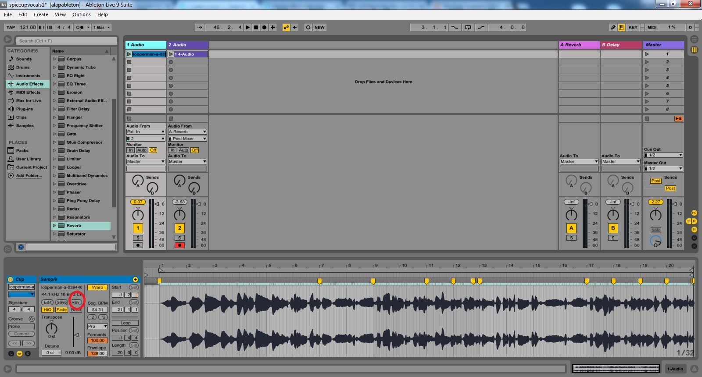
Task: Open the Help menu
Action: [103, 14]
